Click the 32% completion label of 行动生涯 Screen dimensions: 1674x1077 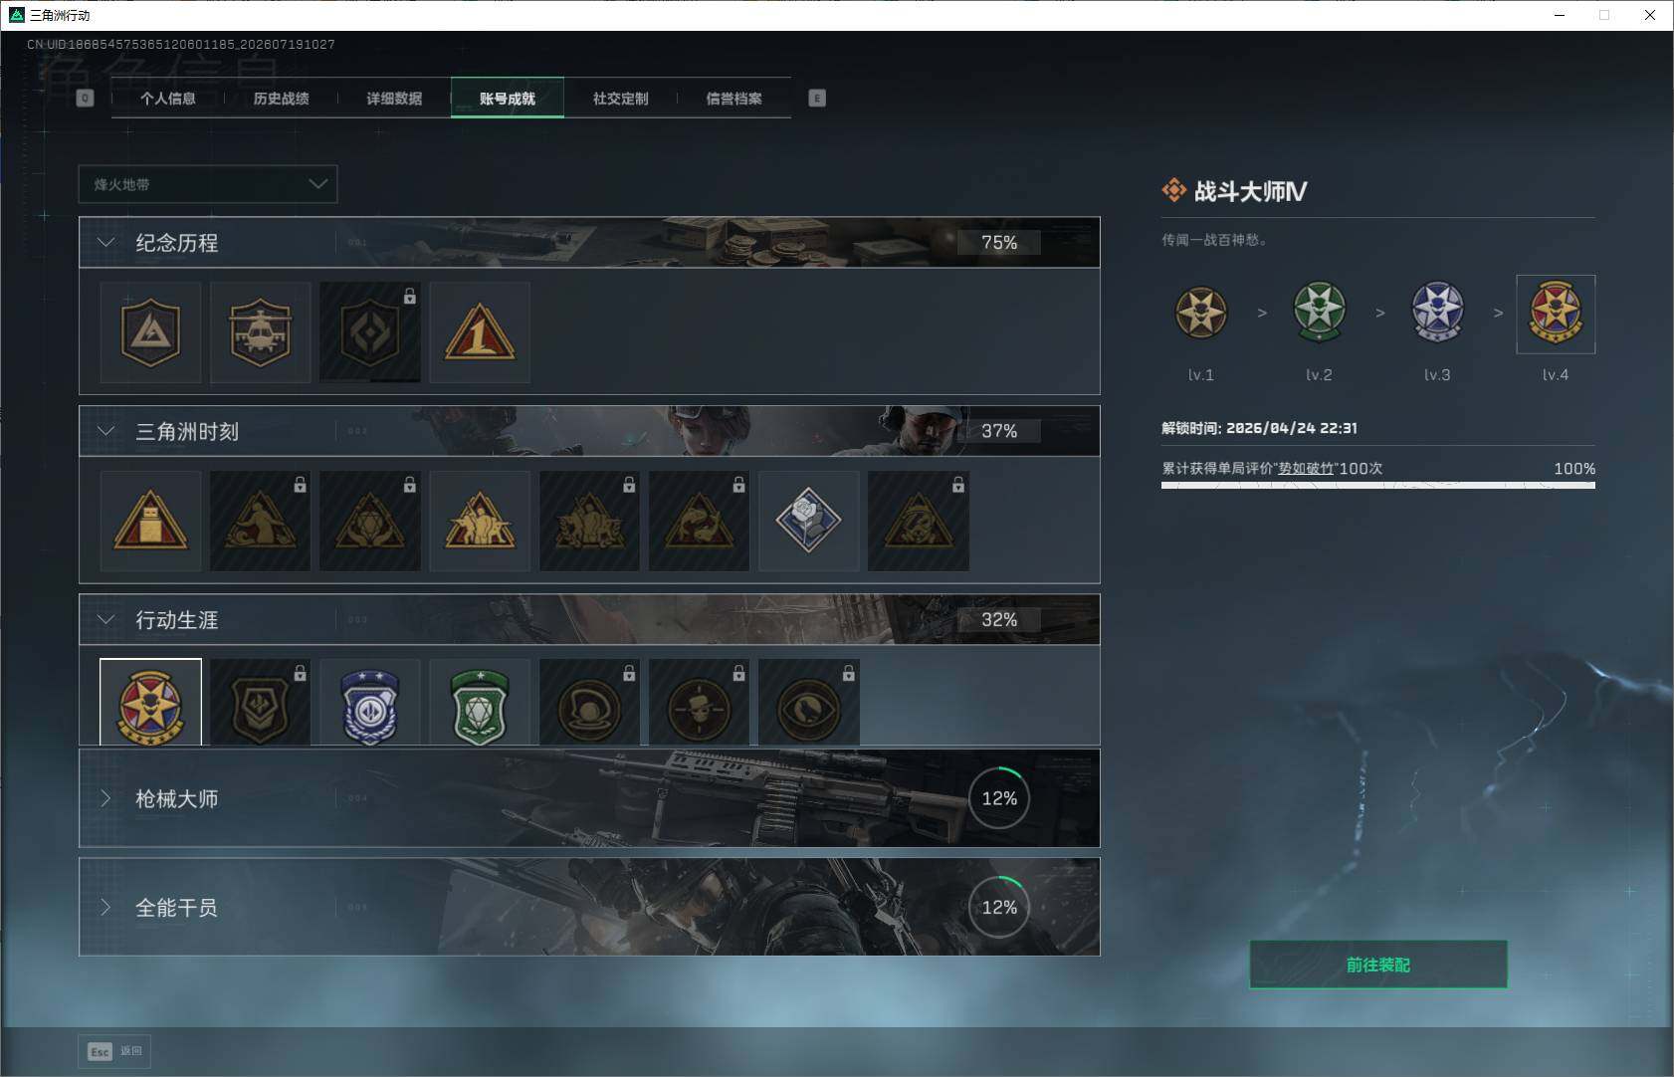click(x=999, y=619)
